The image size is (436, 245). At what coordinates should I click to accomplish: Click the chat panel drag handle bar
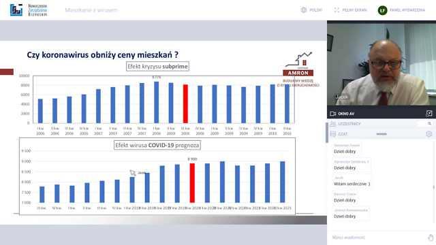click(381, 134)
